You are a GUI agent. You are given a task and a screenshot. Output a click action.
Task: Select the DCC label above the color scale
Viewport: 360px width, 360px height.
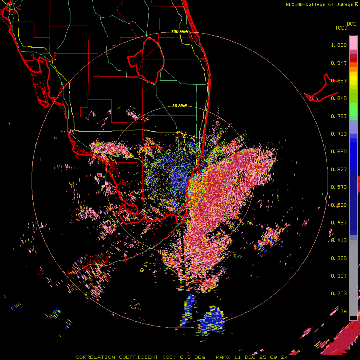352,24
